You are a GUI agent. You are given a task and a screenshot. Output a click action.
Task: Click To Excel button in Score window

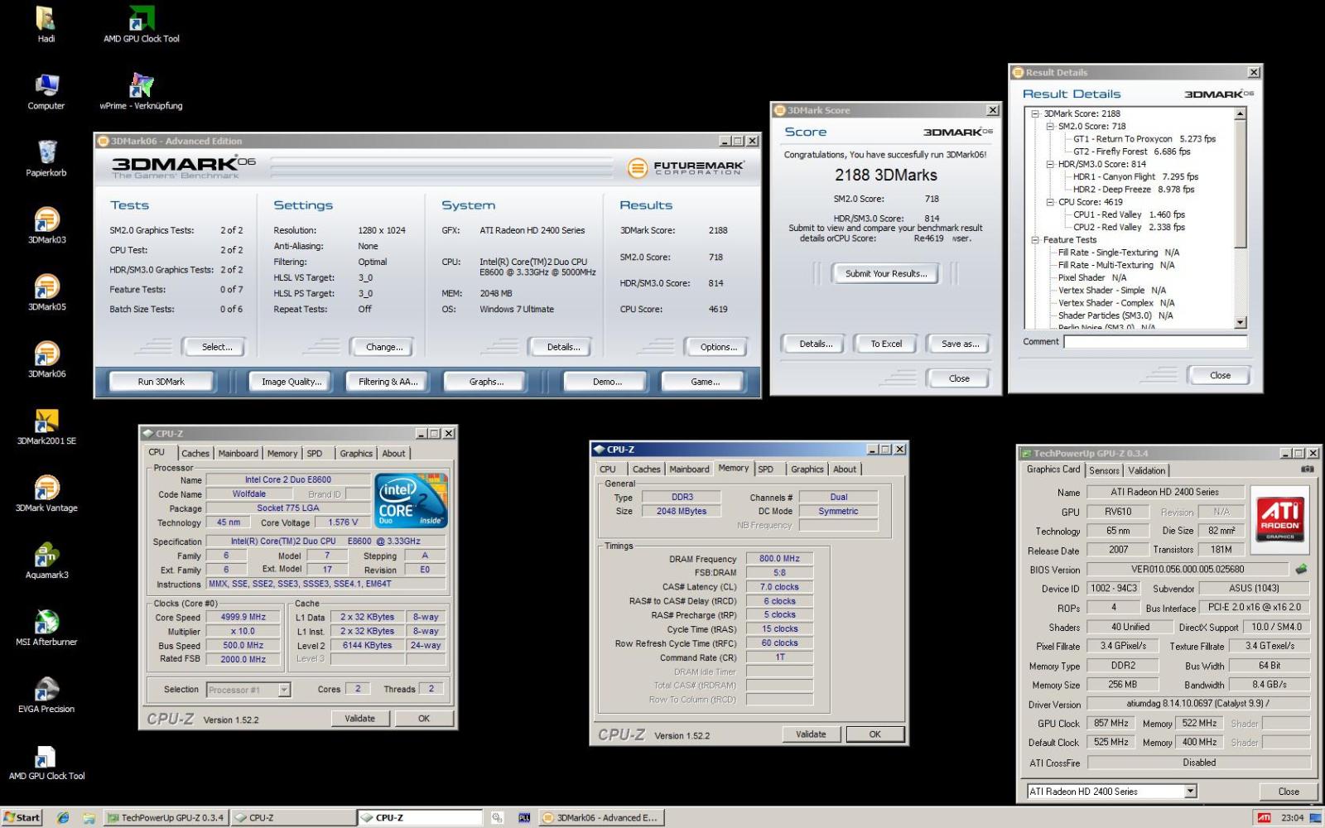click(x=886, y=344)
